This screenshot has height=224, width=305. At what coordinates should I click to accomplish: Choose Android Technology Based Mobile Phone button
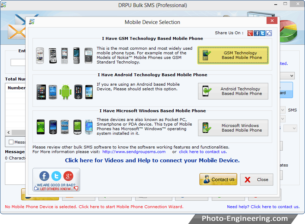pyautogui.click(x=233, y=91)
